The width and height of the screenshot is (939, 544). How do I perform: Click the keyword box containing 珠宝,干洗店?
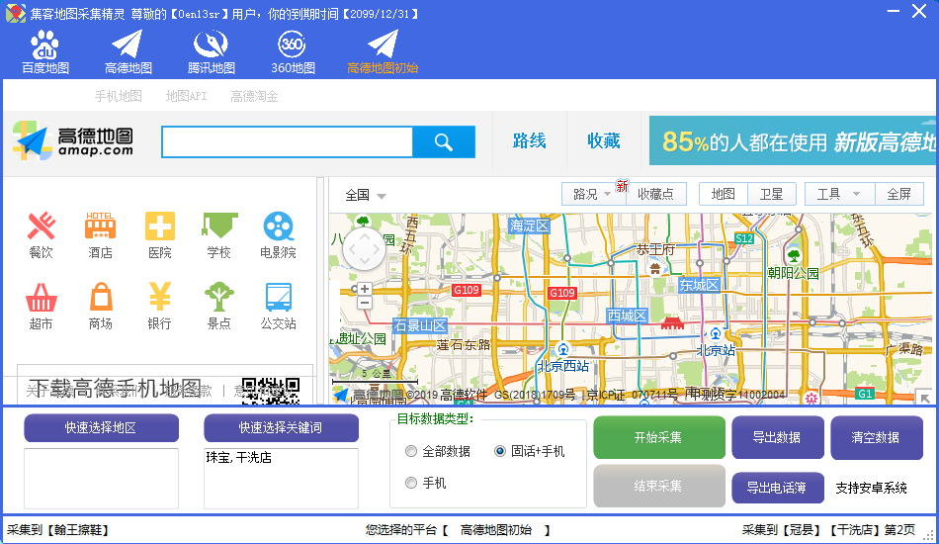click(x=281, y=478)
